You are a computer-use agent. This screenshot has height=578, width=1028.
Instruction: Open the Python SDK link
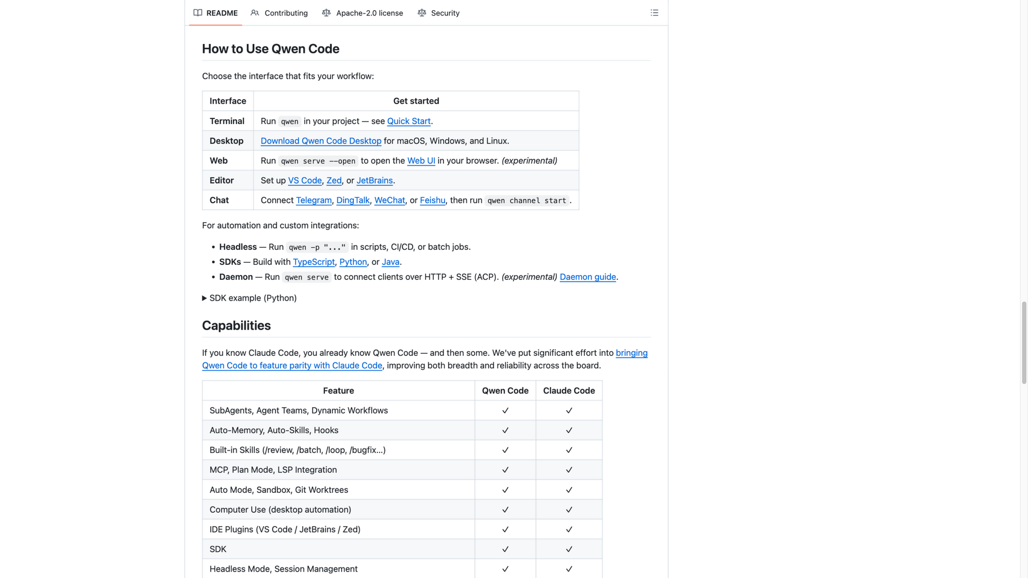(353, 262)
